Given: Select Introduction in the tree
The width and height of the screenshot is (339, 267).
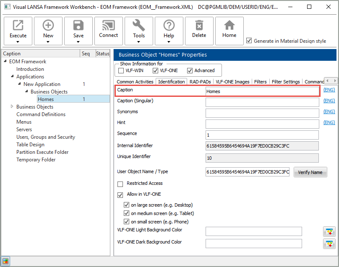Looking at the screenshot, I should coord(30,69).
